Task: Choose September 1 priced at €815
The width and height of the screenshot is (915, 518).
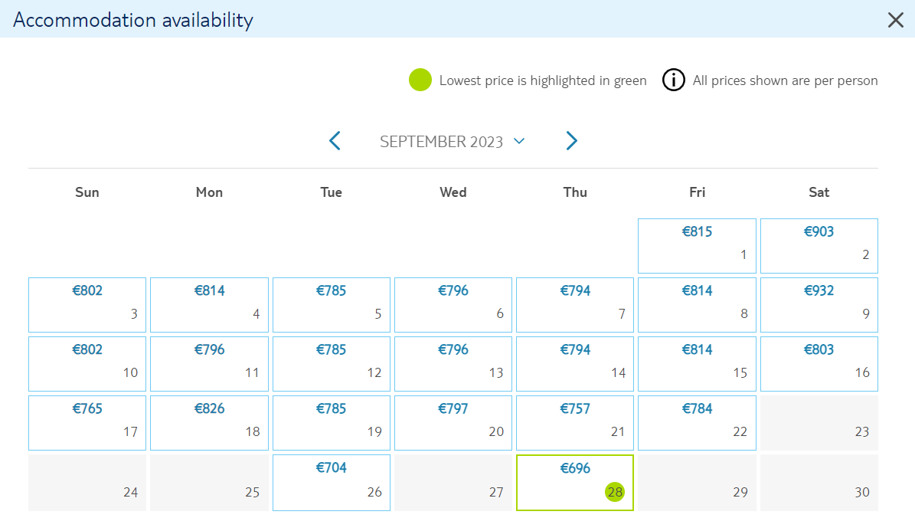Action: [697, 246]
